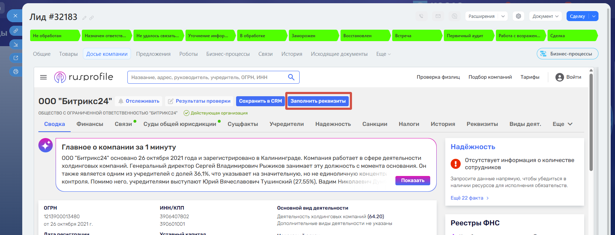Set final stage Сделка

[573, 36]
